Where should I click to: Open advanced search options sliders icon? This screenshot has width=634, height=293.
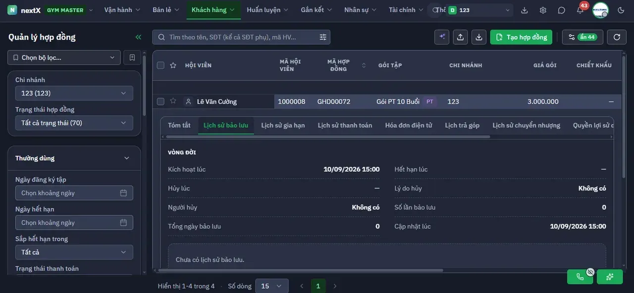323,37
